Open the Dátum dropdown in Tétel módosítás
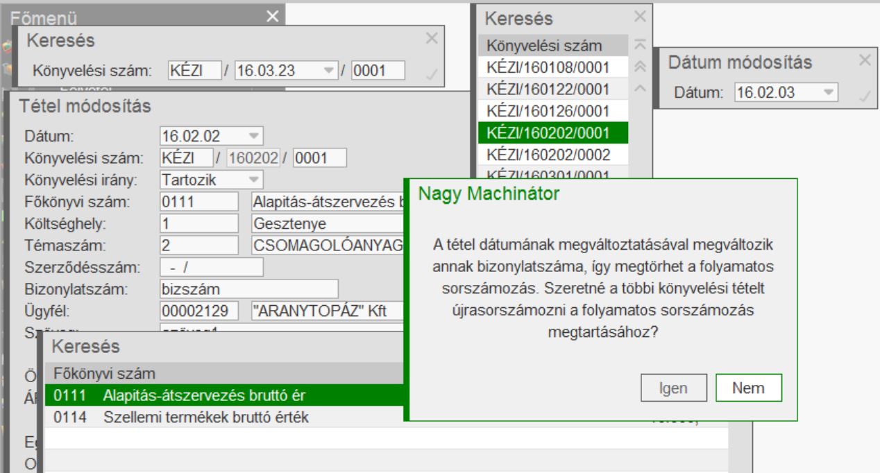880x473 pixels. pyautogui.click(x=253, y=135)
